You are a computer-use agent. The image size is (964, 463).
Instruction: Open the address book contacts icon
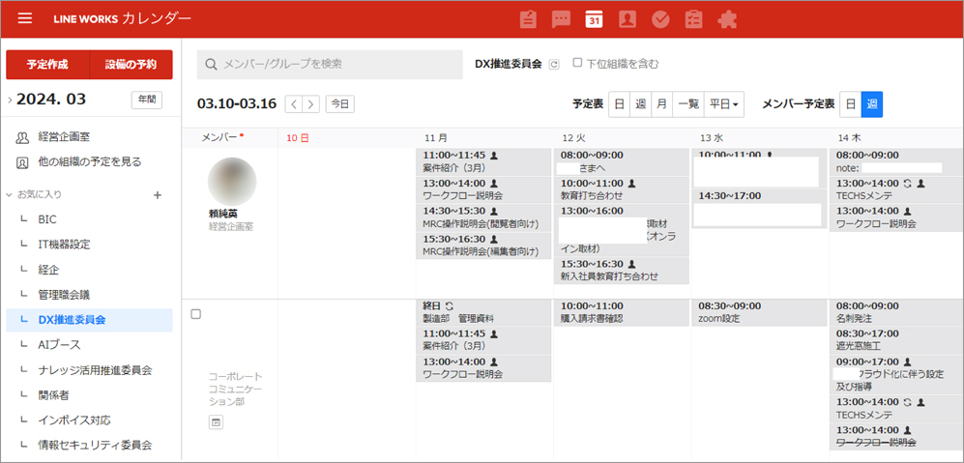628,19
